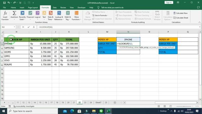The image size is (202, 114).
Task: Open sheet tab 23
Action: click(85, 103)
